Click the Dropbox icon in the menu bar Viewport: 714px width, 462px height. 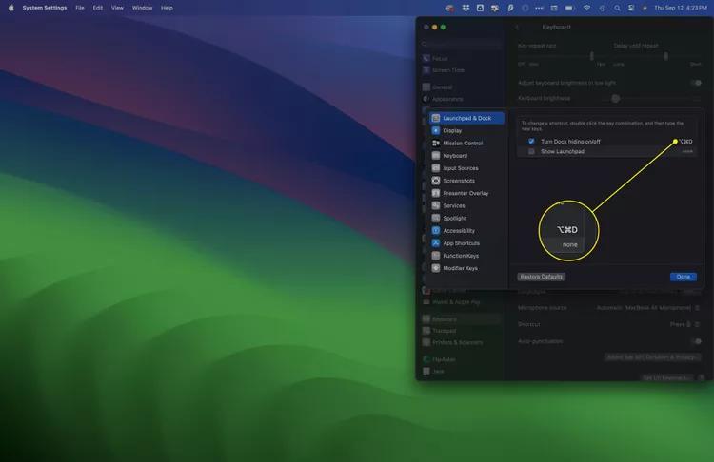coord(466,8)
